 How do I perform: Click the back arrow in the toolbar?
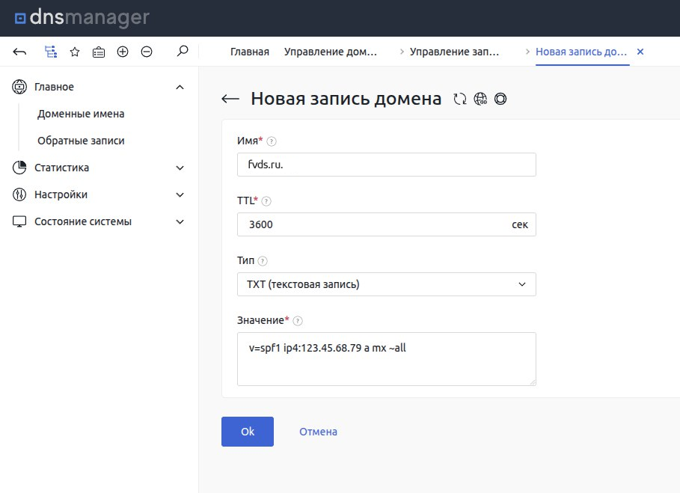[x=19, y=52]
